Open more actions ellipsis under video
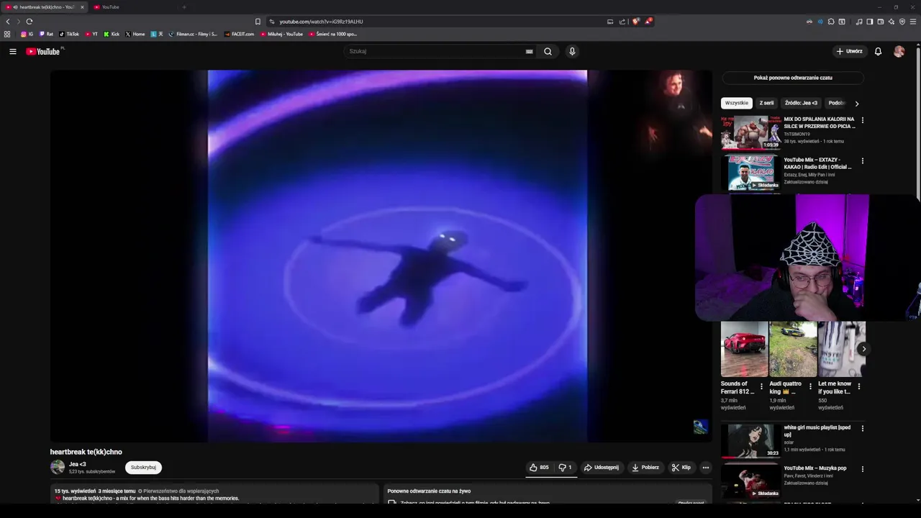921x518 pixels. tap(705, 468)
